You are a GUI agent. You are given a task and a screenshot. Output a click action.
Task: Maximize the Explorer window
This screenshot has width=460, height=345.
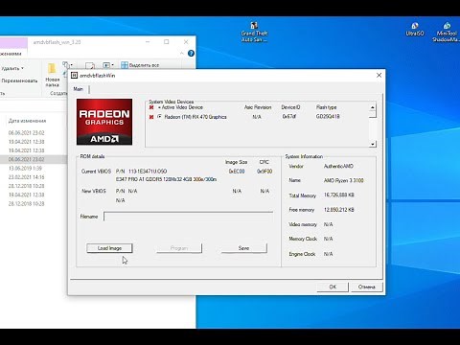pos(167,42)
